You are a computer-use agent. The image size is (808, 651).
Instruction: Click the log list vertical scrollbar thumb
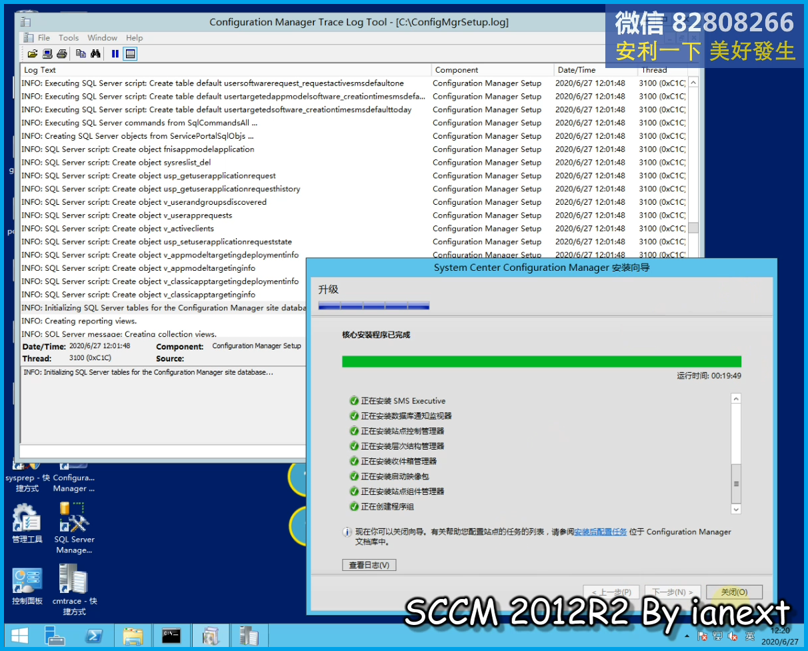coord(693,227)
